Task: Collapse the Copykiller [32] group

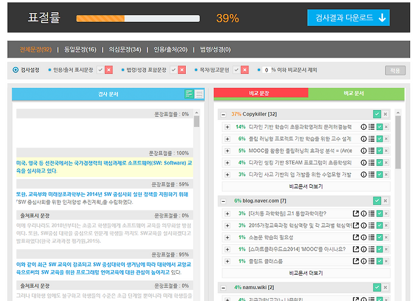Action: tap(224, 114)
